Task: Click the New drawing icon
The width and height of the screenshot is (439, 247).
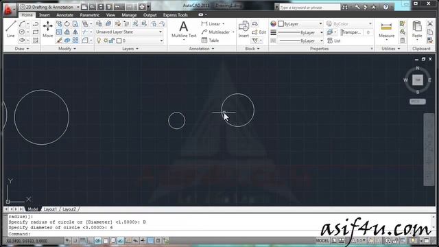Action: coord(84,7)
